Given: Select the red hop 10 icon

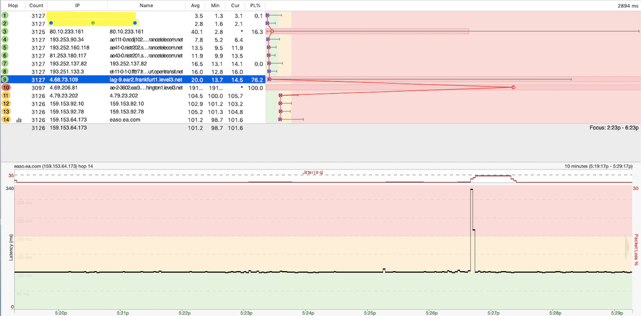Looking at the screenshot, I should point(5,87).
